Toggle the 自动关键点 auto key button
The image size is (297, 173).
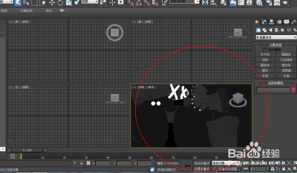pyautogui.click(x=202, y=163)
